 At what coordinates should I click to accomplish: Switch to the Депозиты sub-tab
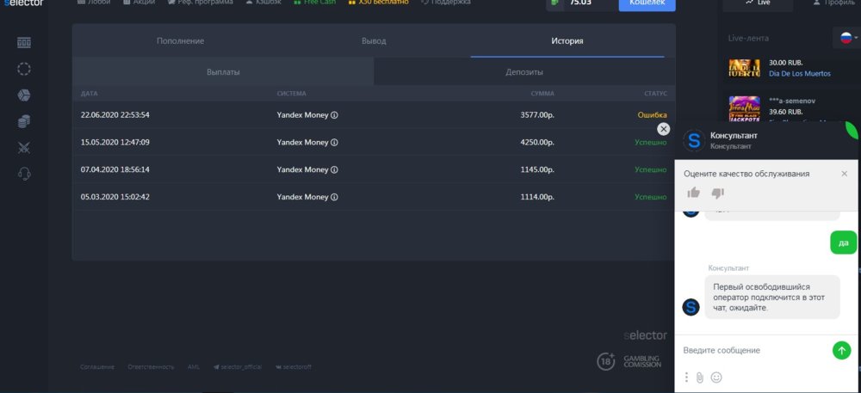(x=524, y=71)
